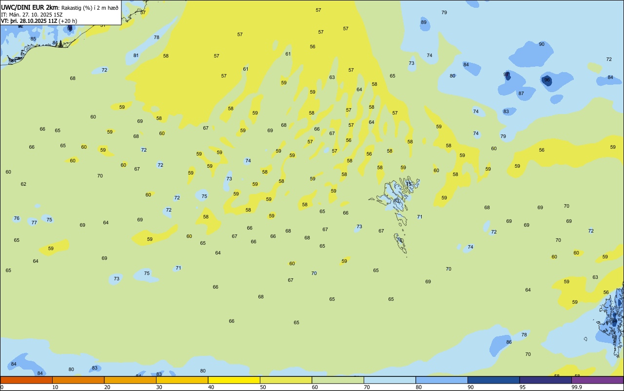
Task: Click the humidity value '87' on the map
Action: tap(521, 94)
